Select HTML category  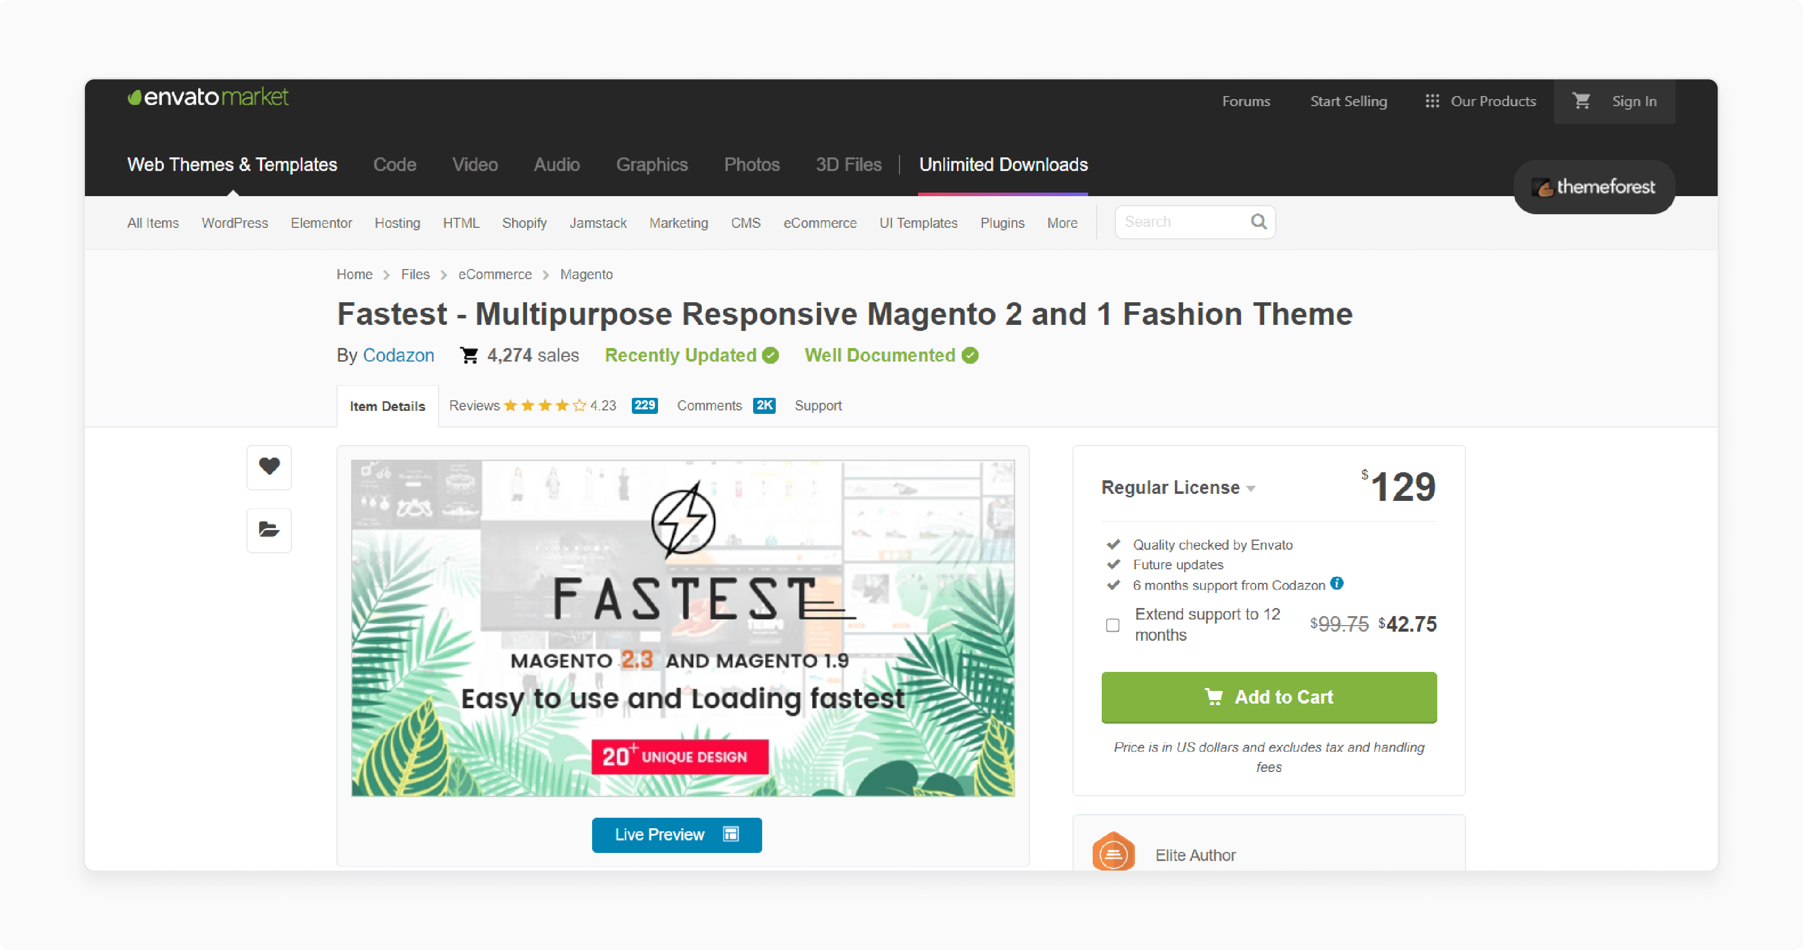point(460,223)
